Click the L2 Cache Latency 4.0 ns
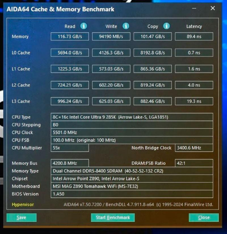 (x=194, y=85)
